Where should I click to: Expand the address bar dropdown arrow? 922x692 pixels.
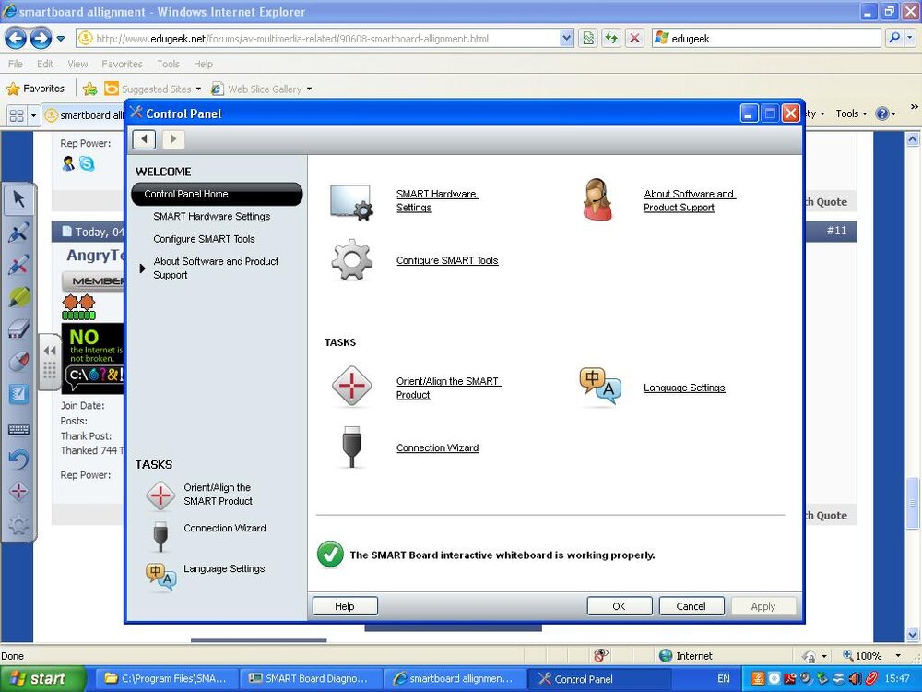566,38
